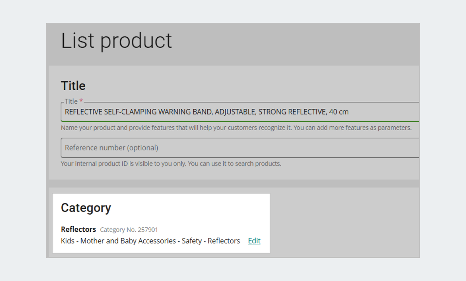Click the bold Reflectors category name
466x281 pixels.
78,229
